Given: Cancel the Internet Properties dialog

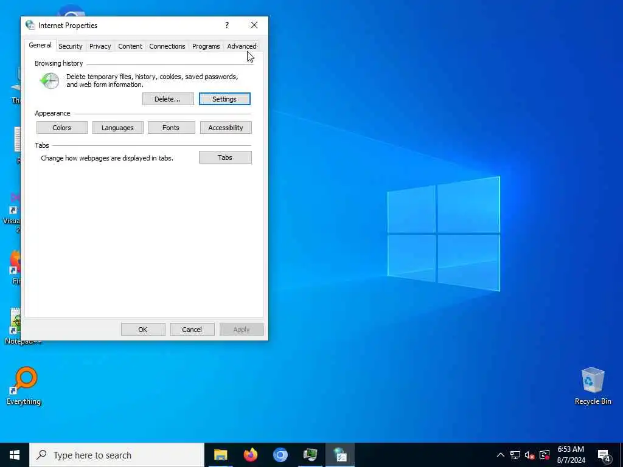Looking at the screenshot, I should pos(192,329).
